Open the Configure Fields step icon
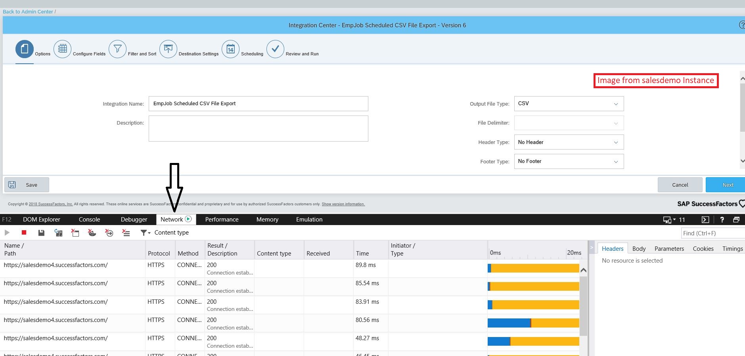Screen dimensions: 745x356 coord(63,49)
